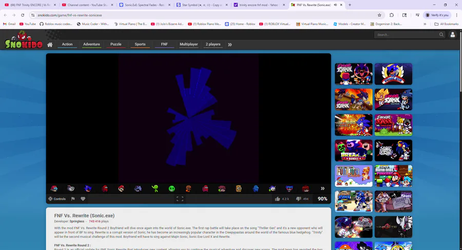Select the Sonic.exe character icon

pyautogui.click(x=87, y=189)
